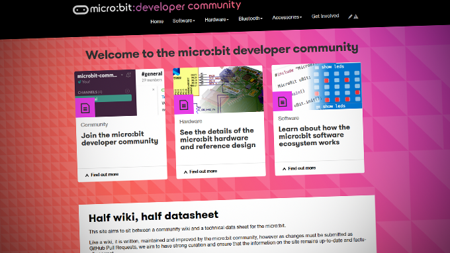Open the Software dropdown menu
This screenshot has width=450, height=253.
tap(184, 21)
